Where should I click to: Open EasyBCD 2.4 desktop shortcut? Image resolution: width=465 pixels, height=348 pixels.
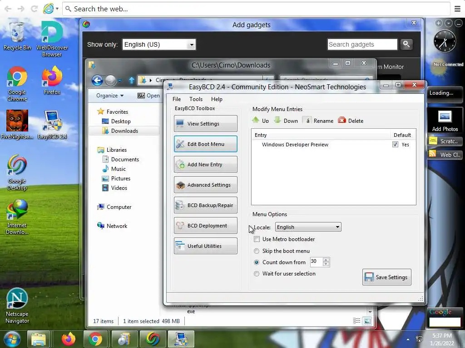pyautogui.click(x=52, y=124)
